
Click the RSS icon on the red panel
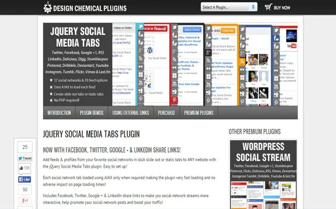175,59
